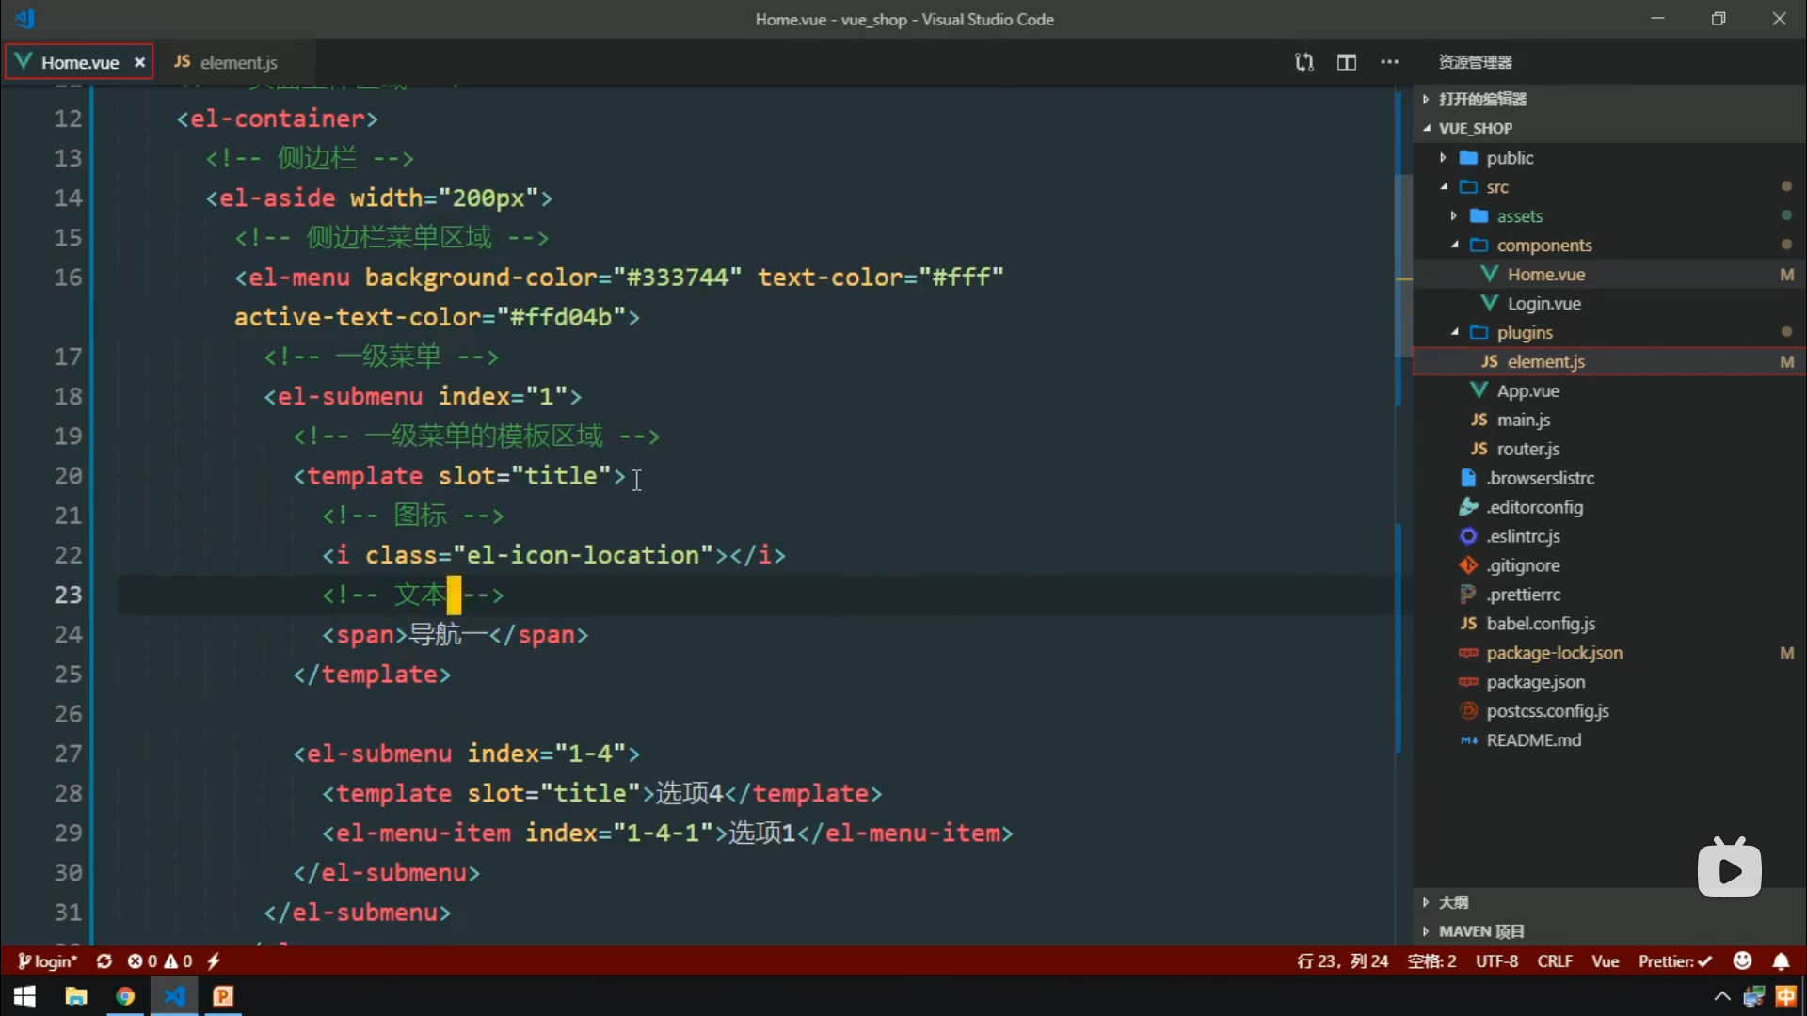This screenshot has height=1016, width=1807.
Task: Open the .gitignore file
Action: (1609, 566)
